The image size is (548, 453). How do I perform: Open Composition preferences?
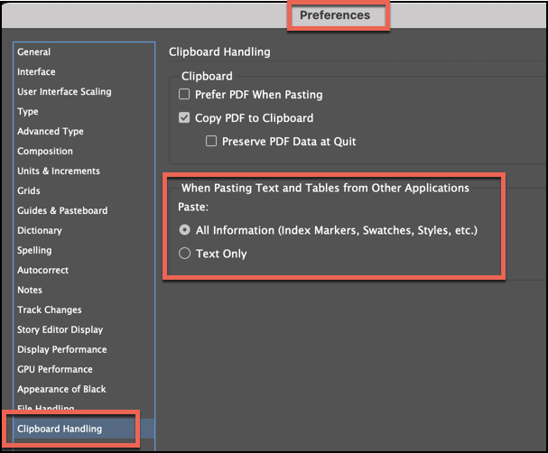click(x=45, y=152)
